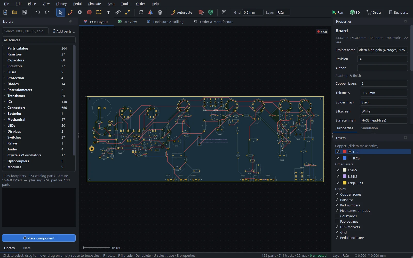Select the measure ruler tool

click(118, 12)
